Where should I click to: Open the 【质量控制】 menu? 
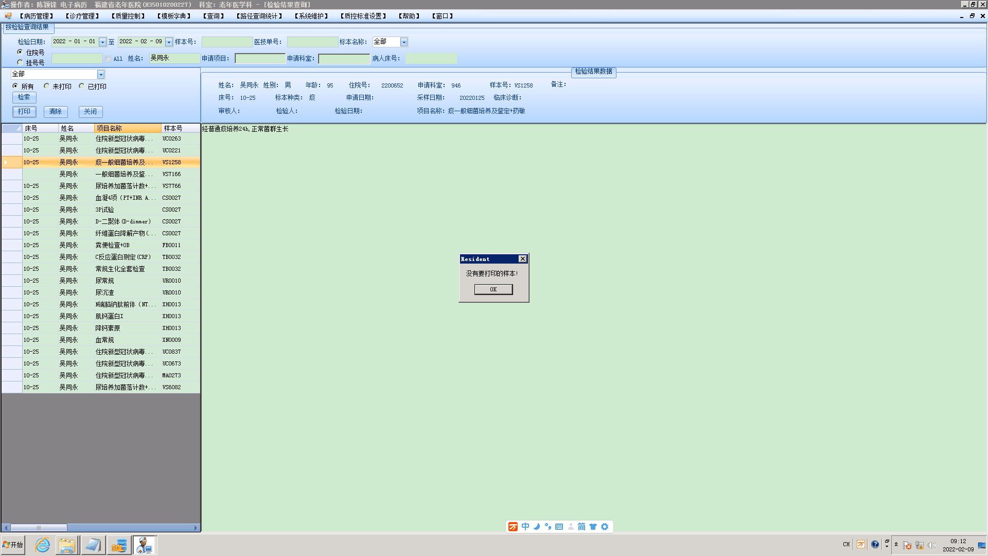(x=128, y=16)
